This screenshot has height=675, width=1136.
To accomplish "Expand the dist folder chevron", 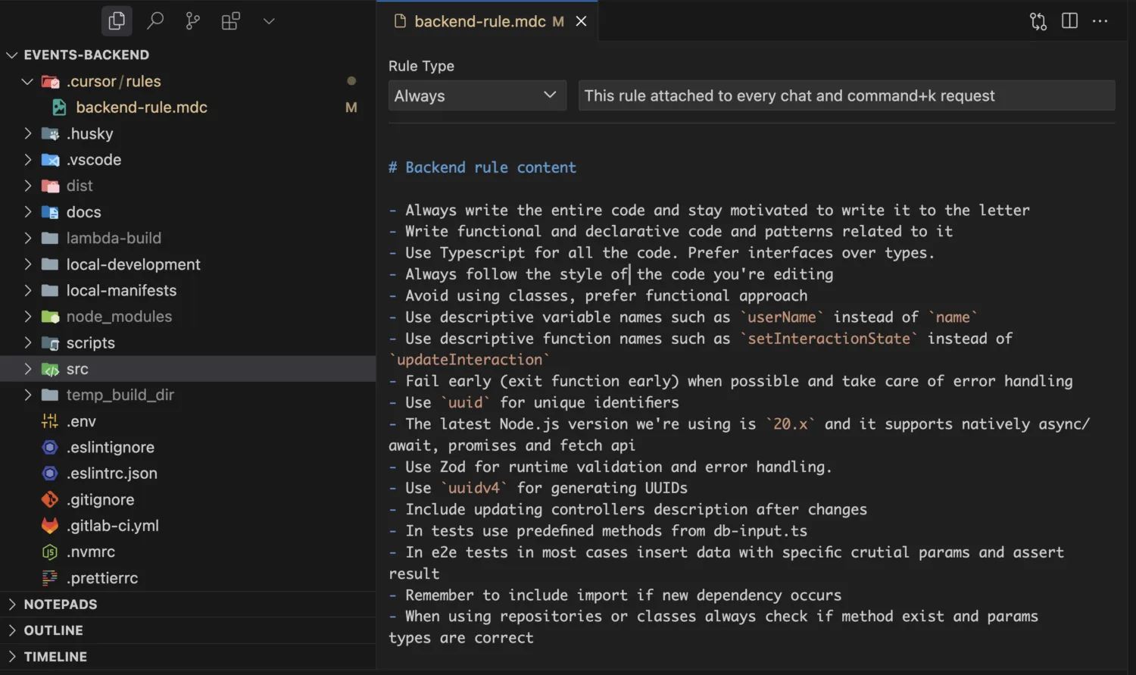I will point(28,186).
